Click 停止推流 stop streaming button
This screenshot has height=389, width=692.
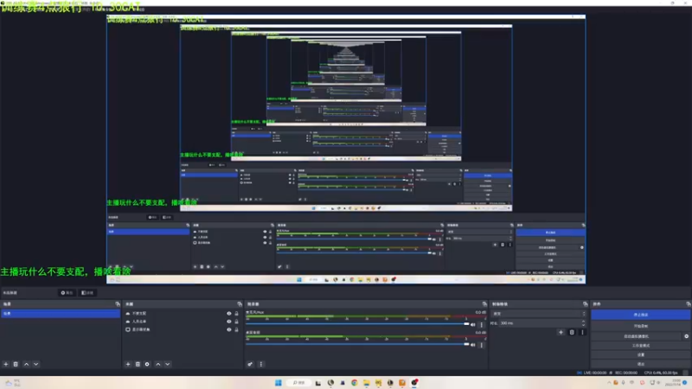640,315
